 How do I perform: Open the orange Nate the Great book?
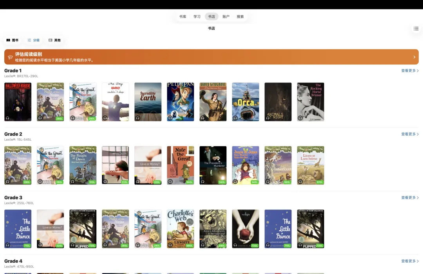[x=181, y=165]
